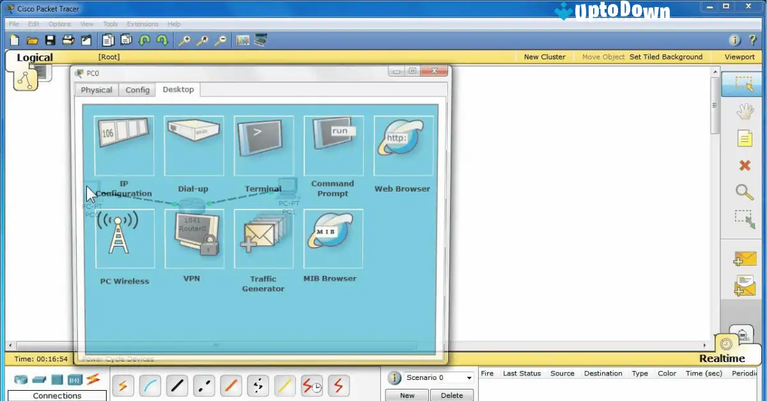Open the Traffic Generator tool

click(263, 239)
